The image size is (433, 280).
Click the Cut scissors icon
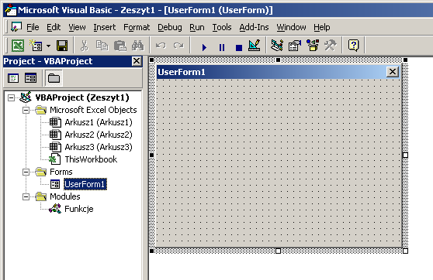pos(85,46)
